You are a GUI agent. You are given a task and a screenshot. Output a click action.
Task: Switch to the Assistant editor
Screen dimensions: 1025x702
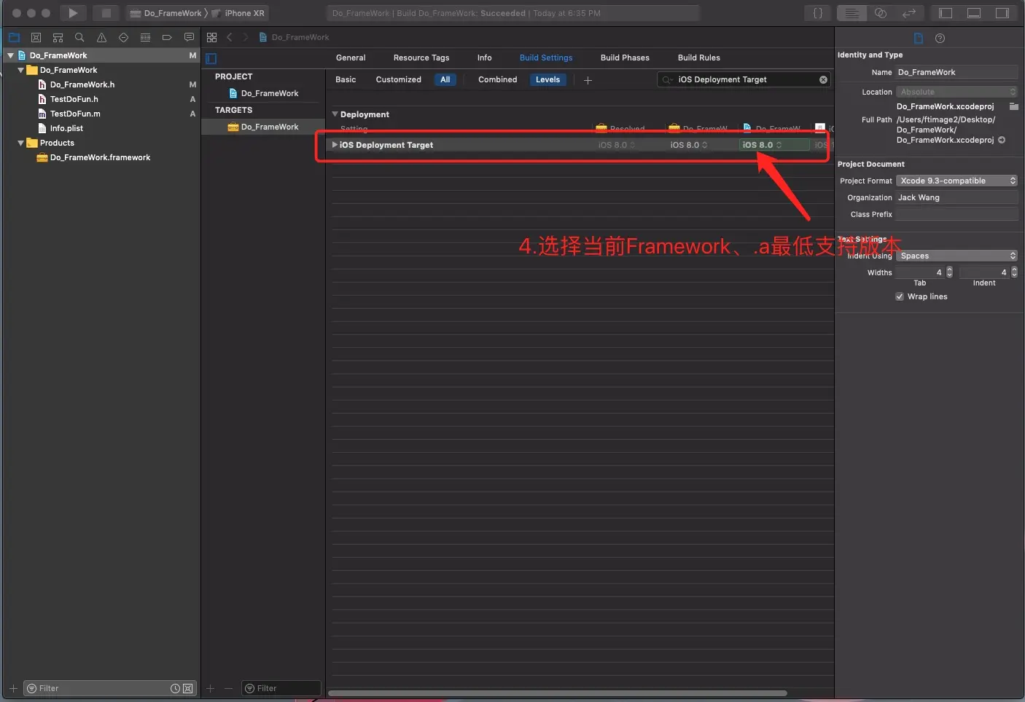pyautogui.click(x=881, y=13)
